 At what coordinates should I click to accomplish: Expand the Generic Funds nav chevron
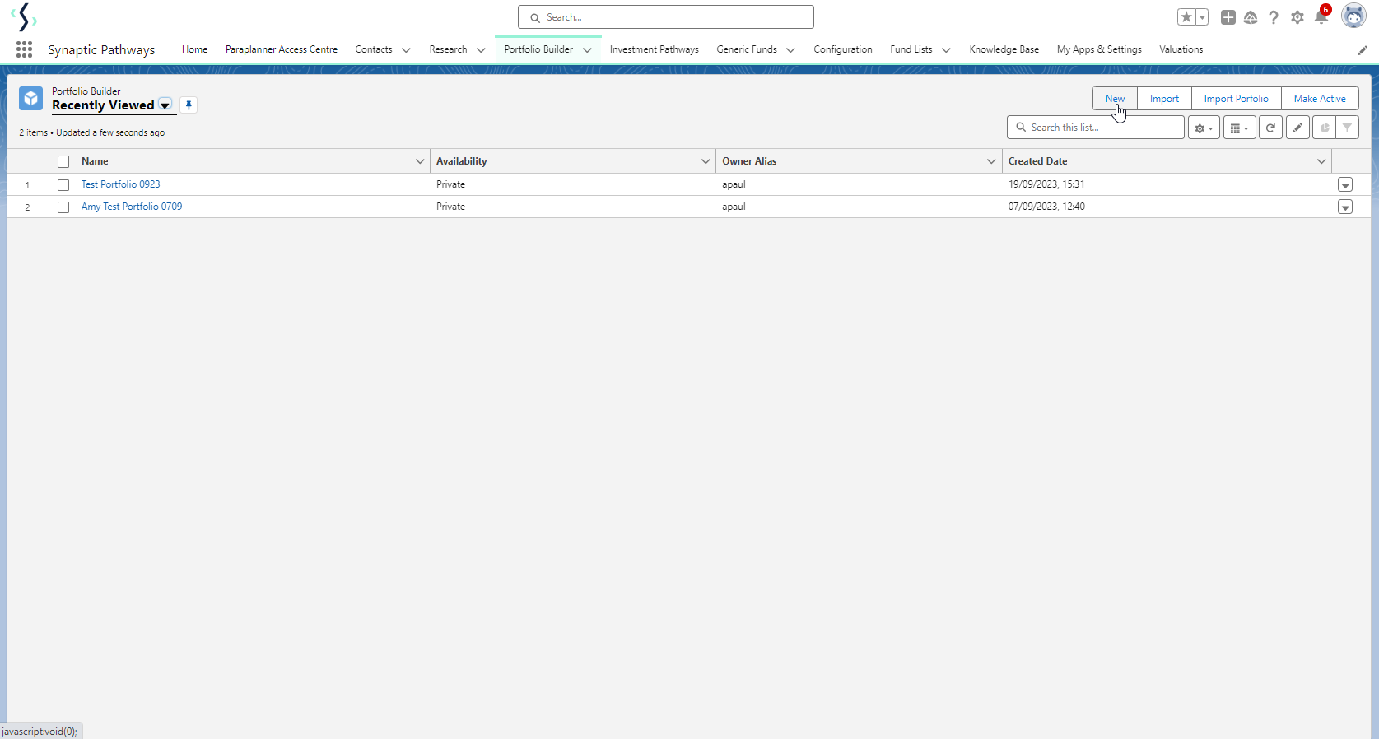point(790,50)
